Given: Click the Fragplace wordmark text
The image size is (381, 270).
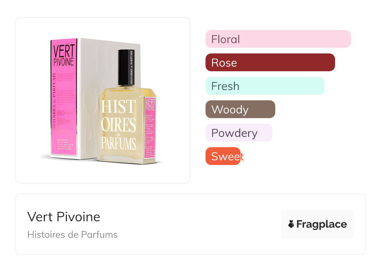Looking at the screenshot, I should [322, 224].
